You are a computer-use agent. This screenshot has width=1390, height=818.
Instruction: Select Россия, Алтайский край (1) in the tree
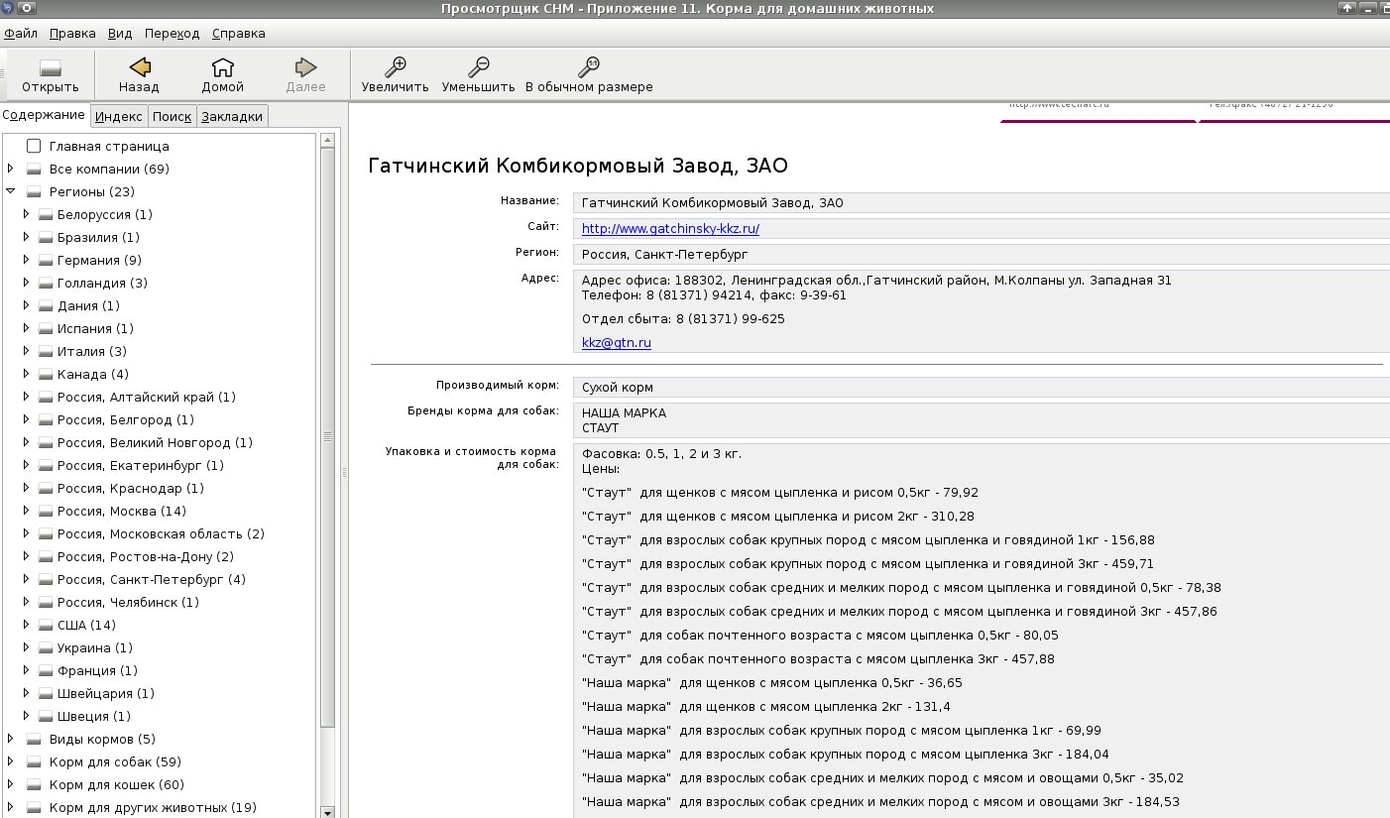147,398
